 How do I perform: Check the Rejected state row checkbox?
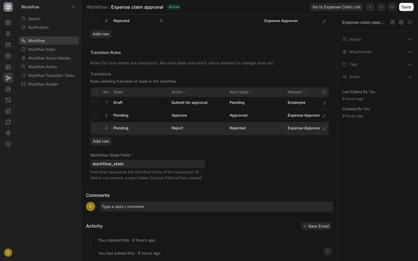click(95, 21)
